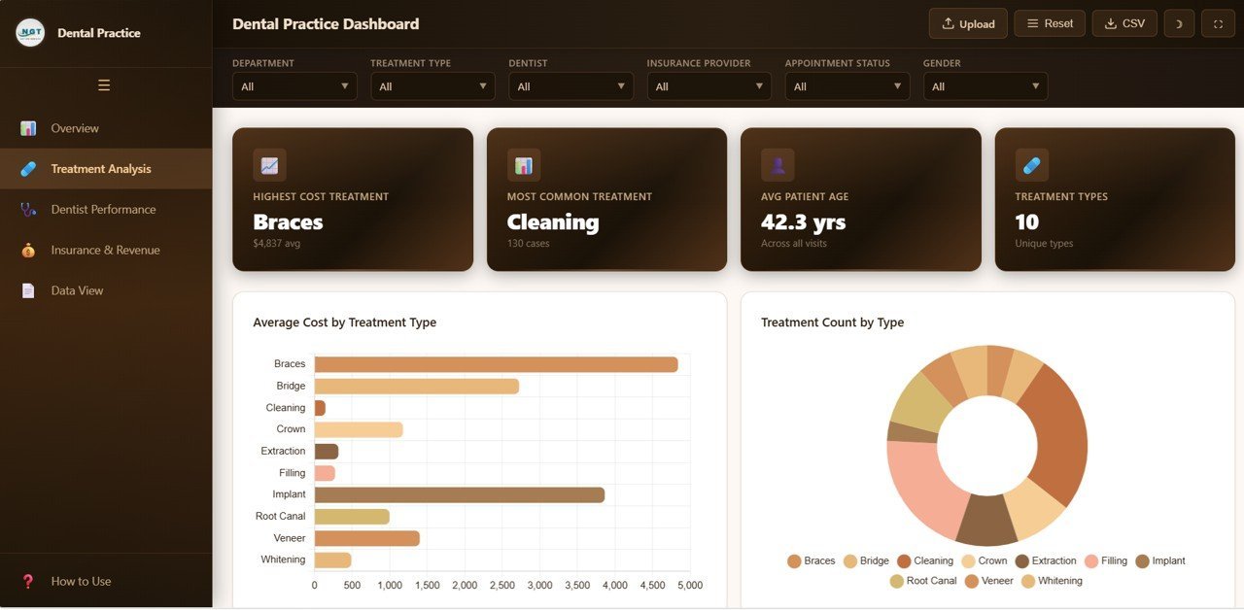
Task: Open the Department filter dropdown
Action: click(x=294, y=85)
